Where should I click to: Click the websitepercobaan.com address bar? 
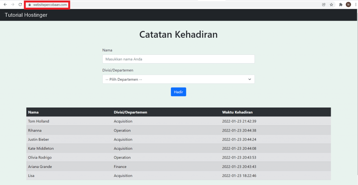point(50,5)
